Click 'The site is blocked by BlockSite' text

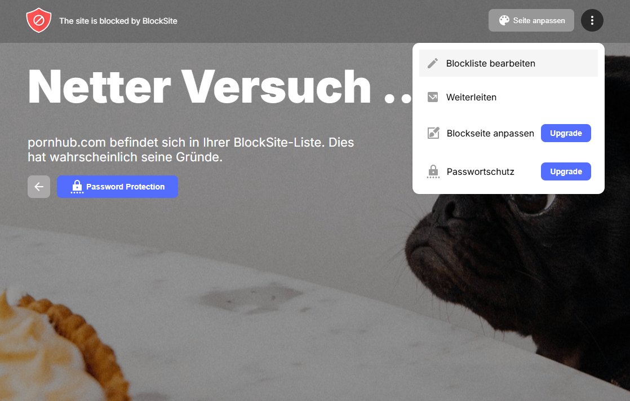[x=118, y=21]
